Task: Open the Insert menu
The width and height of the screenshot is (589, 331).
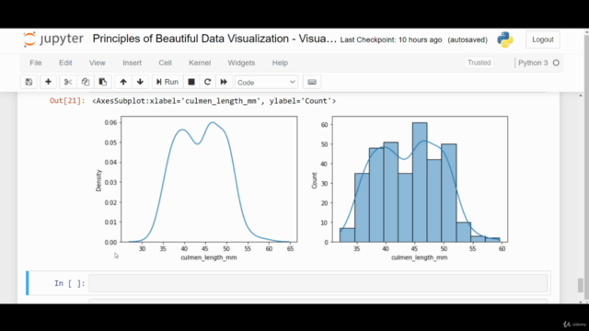Action: tap(133, 63)
